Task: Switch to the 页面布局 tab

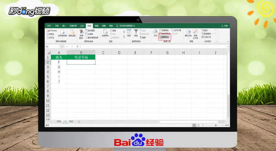Action: pyautogui.click(x=73, y=26)
